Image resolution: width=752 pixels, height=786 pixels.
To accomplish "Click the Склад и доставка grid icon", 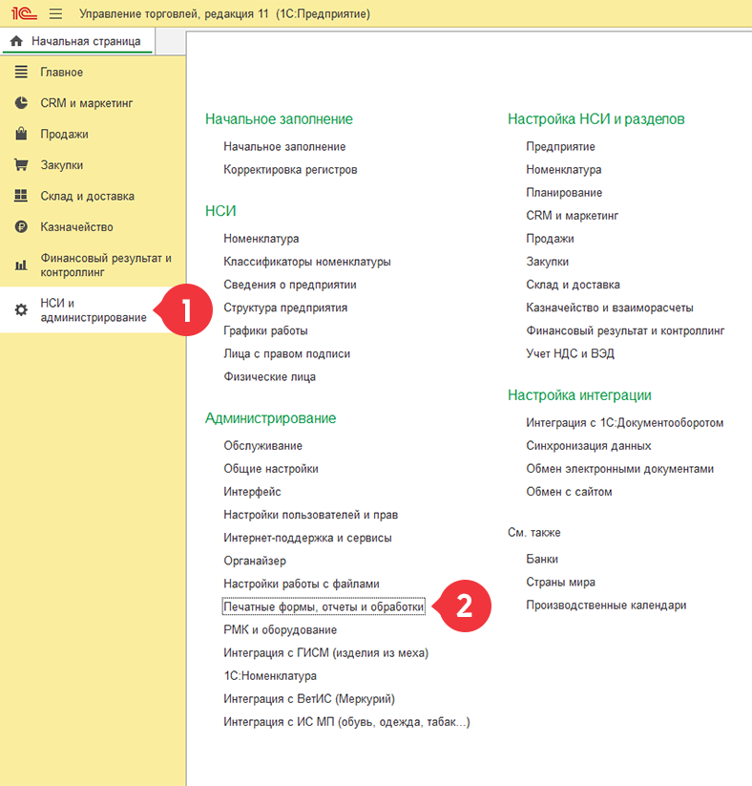I will coord(21,196).
